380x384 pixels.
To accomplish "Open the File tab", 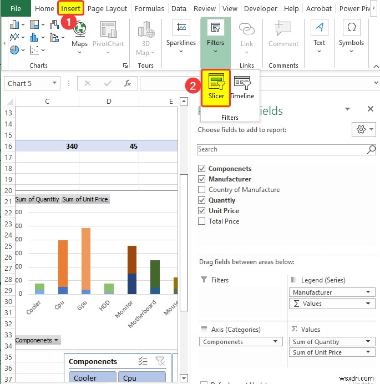I will (x=16, y=8).
